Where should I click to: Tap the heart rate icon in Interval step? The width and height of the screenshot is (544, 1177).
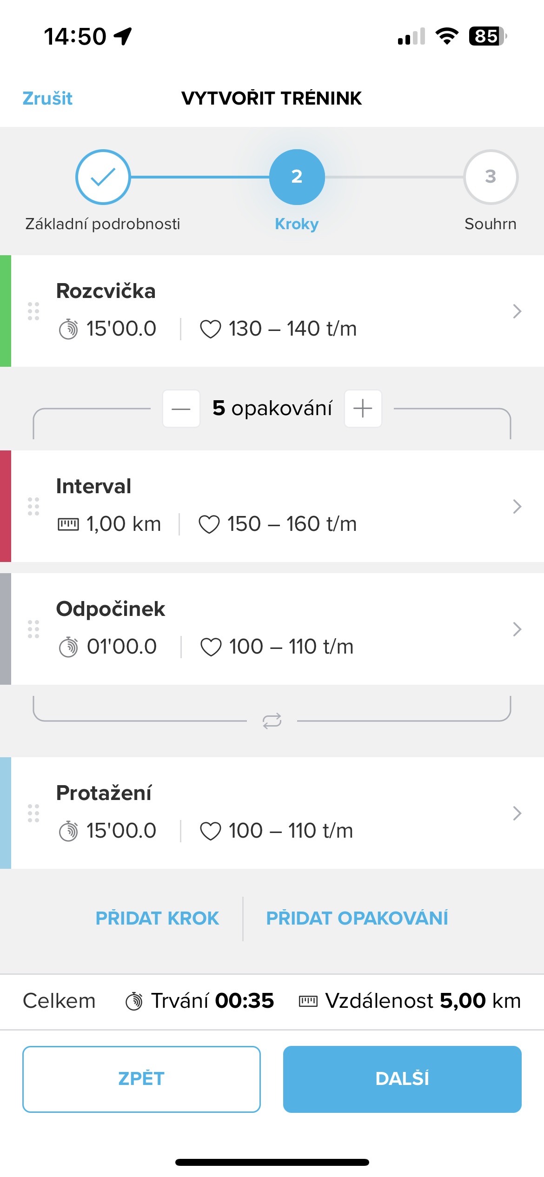(x=209, y=524)
